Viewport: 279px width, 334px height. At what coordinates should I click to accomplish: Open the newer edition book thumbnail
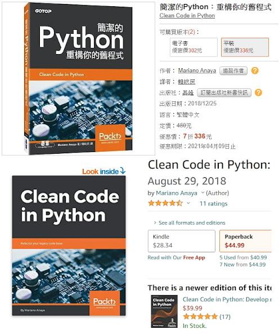click(164, 311)
